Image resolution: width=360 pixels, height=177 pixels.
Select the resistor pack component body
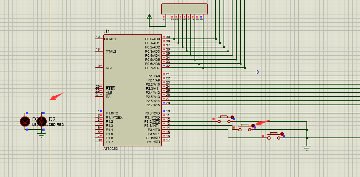(184, 9)
